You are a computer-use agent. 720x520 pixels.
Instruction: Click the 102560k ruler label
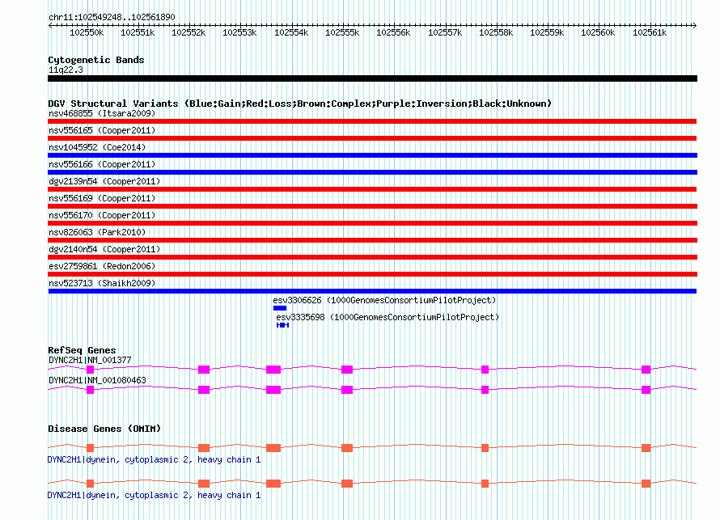point(598,32)
